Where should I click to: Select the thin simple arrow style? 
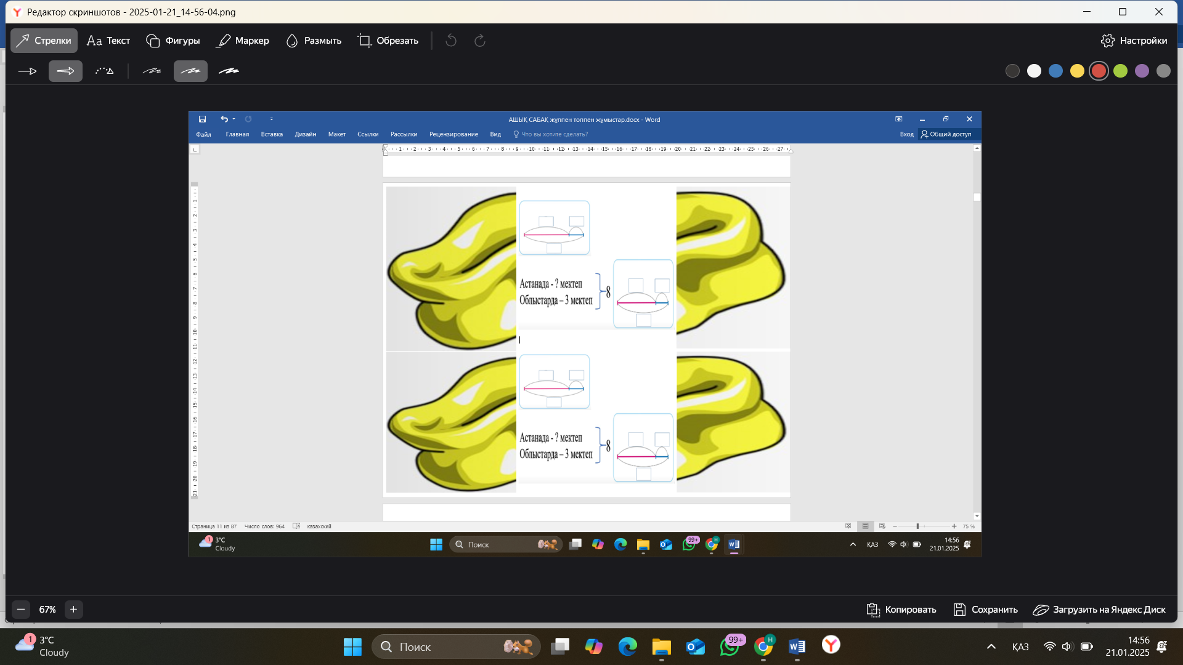pyautogui.click(x=28, y=71)
